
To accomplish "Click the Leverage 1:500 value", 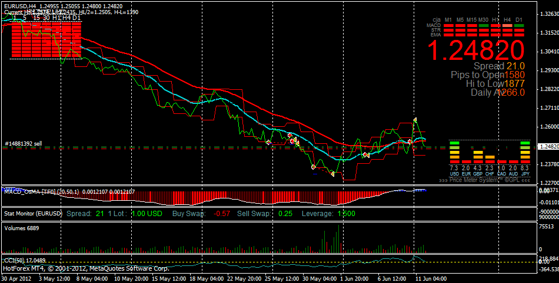I will click(346, 214).
